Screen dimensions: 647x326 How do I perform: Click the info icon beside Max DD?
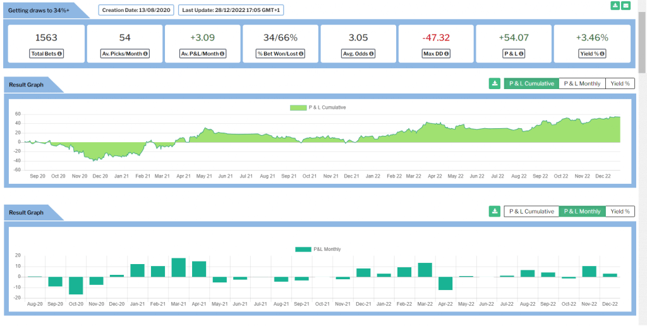pos(447,54)
